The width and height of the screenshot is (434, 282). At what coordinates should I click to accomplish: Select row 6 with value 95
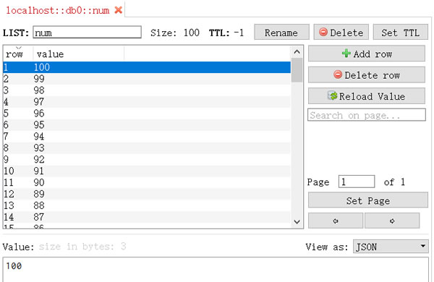[147, 125]
